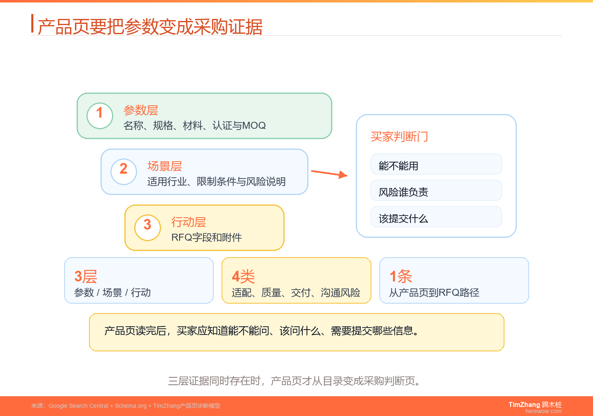Select the 风险谁负责 item box

[436, 191]
